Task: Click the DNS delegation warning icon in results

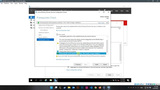Action: click(x=58, y=43)
